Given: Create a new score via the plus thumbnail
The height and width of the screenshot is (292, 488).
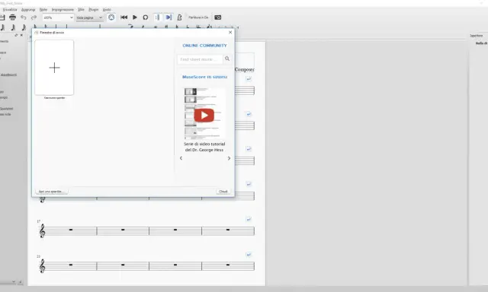Looking at the screenshot, I should [54, 68].
